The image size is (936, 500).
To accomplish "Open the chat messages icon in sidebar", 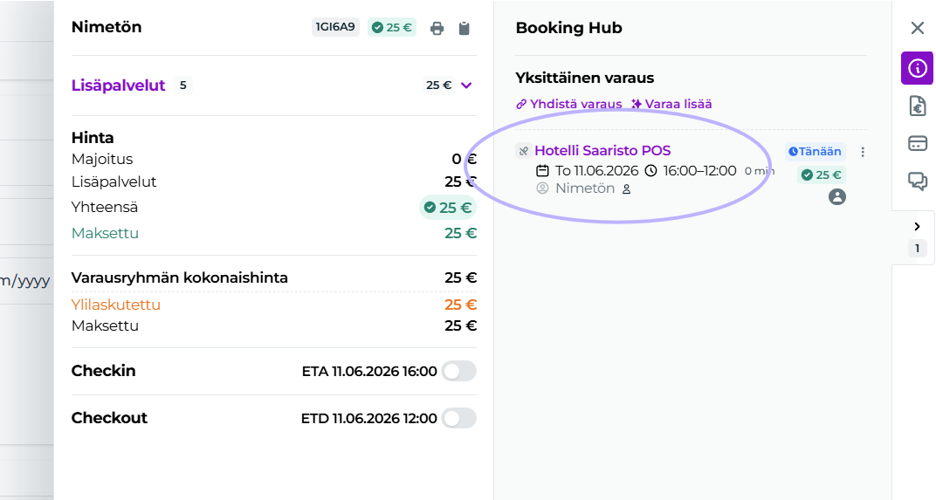I will click(x=917, y=181).
